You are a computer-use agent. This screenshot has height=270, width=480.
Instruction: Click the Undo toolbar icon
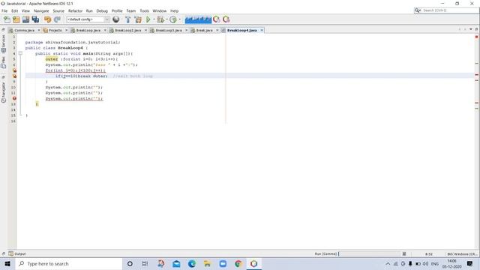(47, 19)
